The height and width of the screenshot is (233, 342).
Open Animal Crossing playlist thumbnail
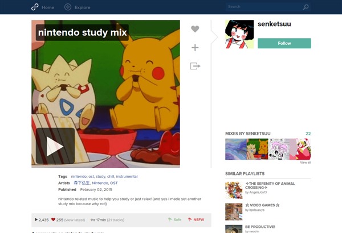pyautogui.click(x=234, y=190)
